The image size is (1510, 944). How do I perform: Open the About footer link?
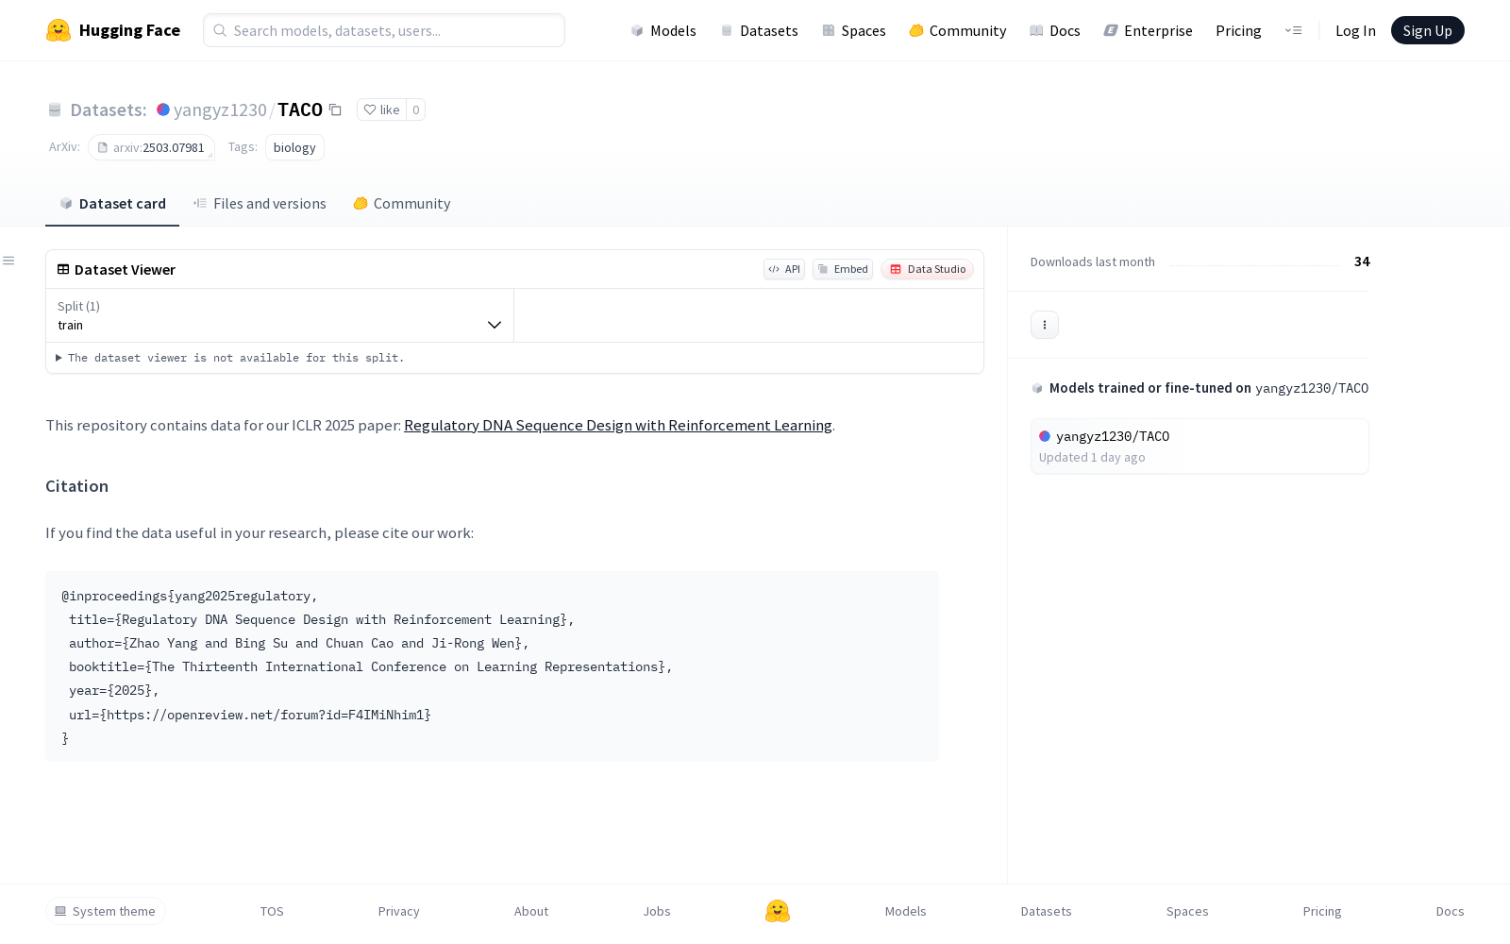(x=531, y=911)
